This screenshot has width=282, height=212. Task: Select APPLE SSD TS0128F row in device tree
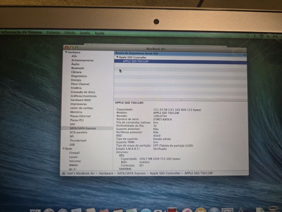[180, 62]
